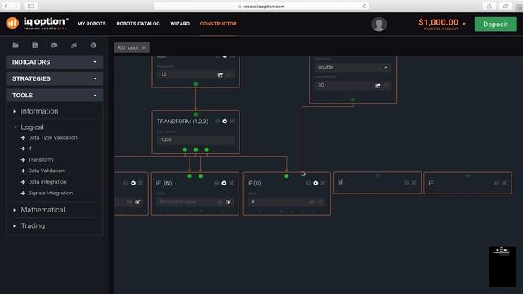
Task: Expand the Mathematical category
Action: pos(39,210)
